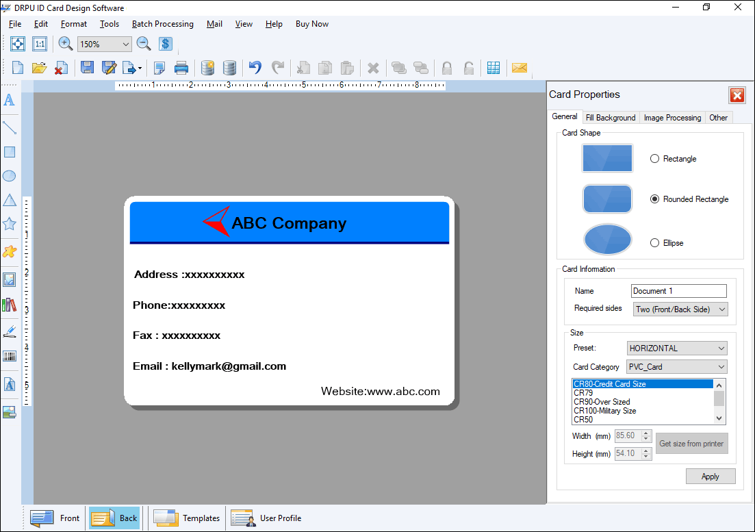Screen dimensions: 755x532
Task: Choose the Ellipse card shape radio
Action: tap(654, 242)
